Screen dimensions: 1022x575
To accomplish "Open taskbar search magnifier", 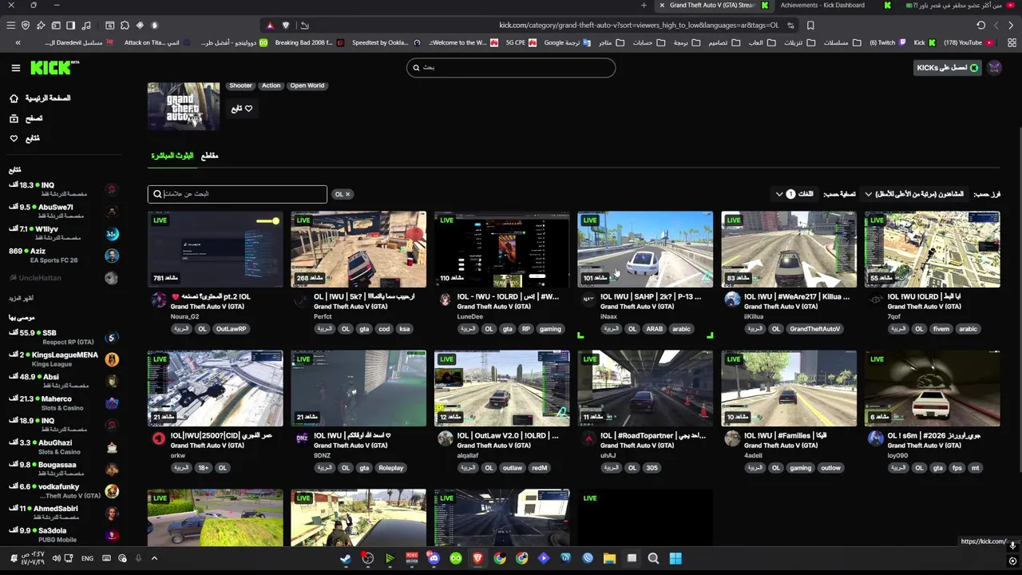I will (x=653, y=558).
